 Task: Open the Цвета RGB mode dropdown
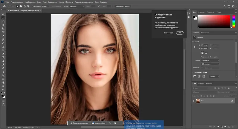click(210, 60)
